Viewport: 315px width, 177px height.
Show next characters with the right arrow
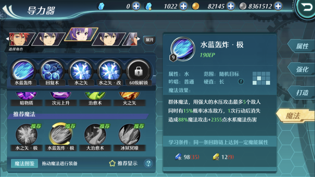coord(139,38)
